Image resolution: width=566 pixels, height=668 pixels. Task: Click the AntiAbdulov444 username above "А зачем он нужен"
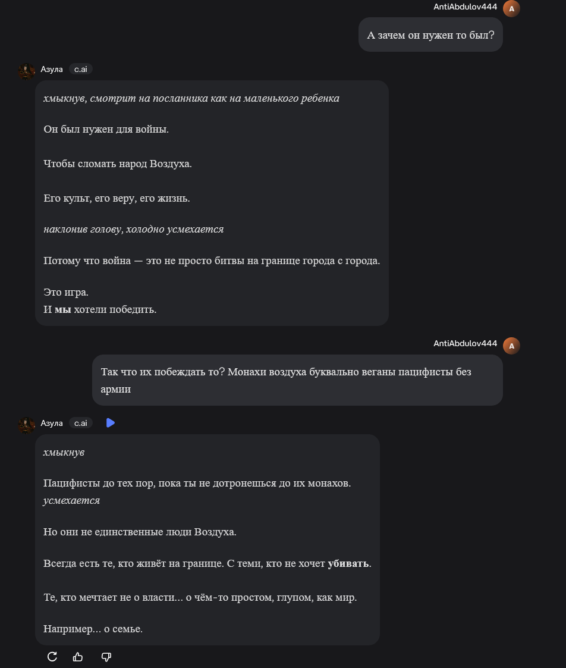465,7
